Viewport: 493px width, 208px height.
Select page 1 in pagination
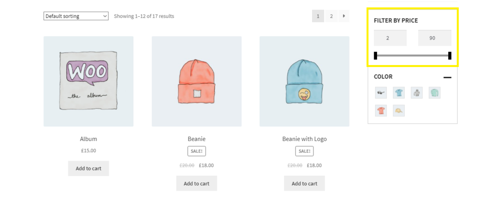tap(318, 16)
